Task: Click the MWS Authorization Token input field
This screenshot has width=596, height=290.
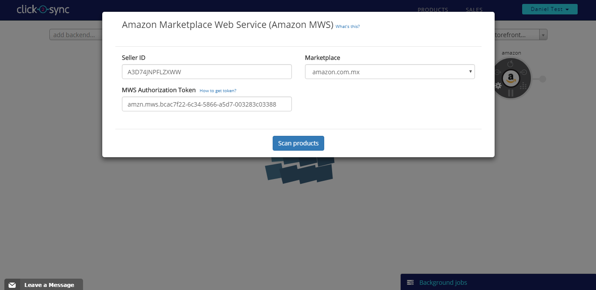Action: tap(207, 104)
